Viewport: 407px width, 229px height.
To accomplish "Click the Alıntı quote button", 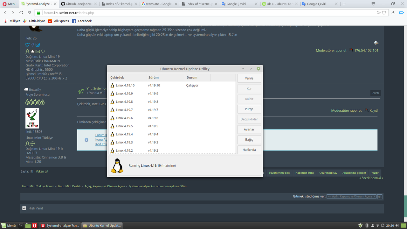I will pos(376,93).
